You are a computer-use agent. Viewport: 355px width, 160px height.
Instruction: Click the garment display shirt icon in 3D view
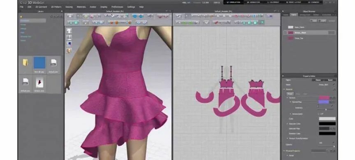(69, 31)
